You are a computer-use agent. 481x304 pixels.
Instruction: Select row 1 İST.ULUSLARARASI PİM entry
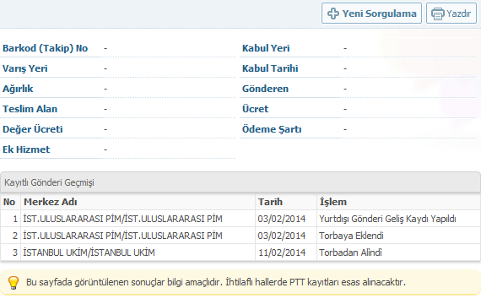click(x=240, y=219)
